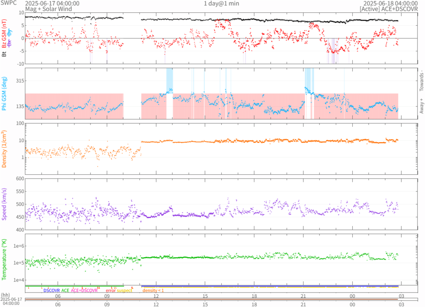Open the Mag + Solar Wind plot selector
This screenshot has width=425, height=307.
pos(48,9)
